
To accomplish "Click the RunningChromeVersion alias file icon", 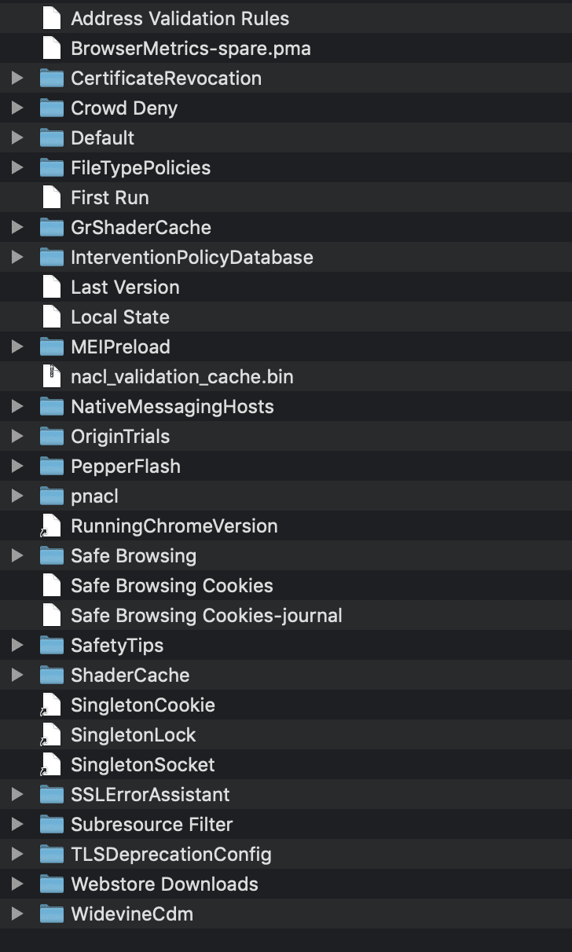I will tap(52, 526).
